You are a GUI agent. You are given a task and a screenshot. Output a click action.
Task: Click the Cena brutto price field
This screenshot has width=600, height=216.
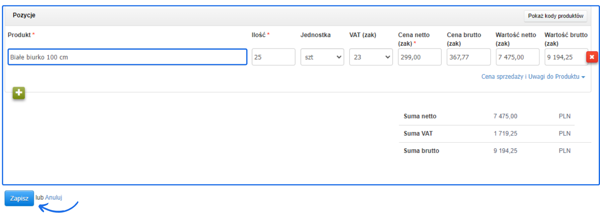coord(468,57)
